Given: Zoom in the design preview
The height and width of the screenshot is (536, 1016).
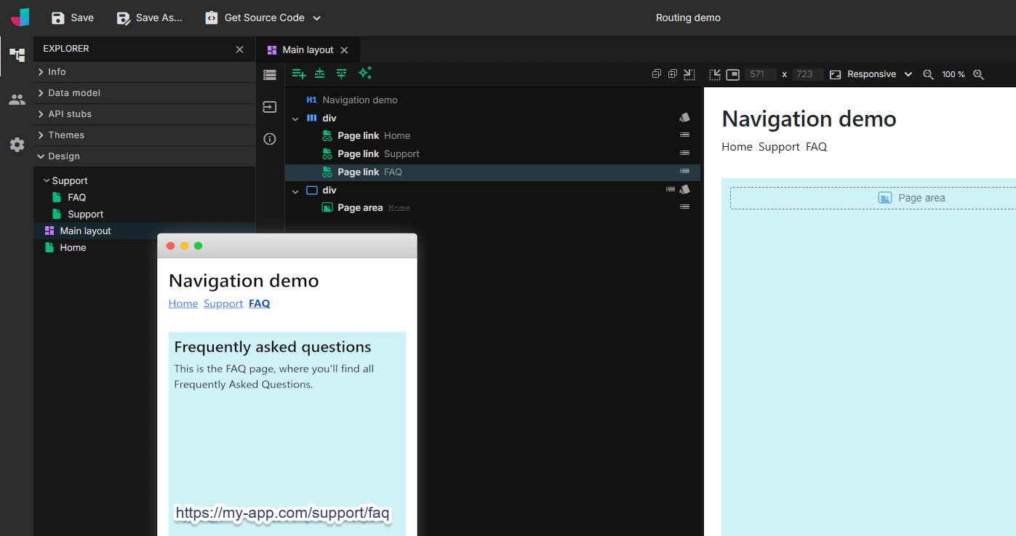Looking at the screenshot, I should coord(978,74).
